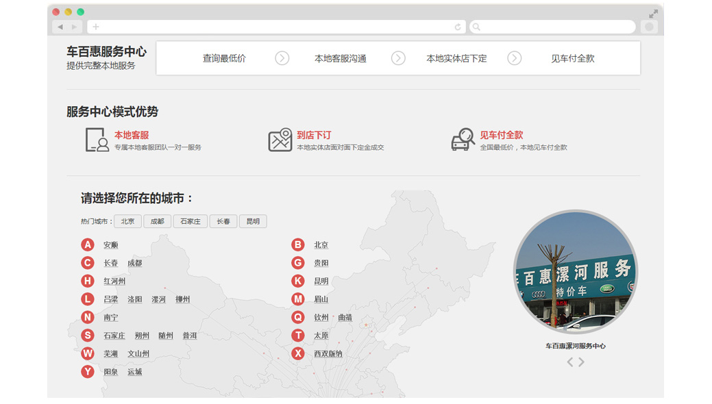Show previous service center photo
The width and height of the screenshot is (712, 404).
coord(570,362)
